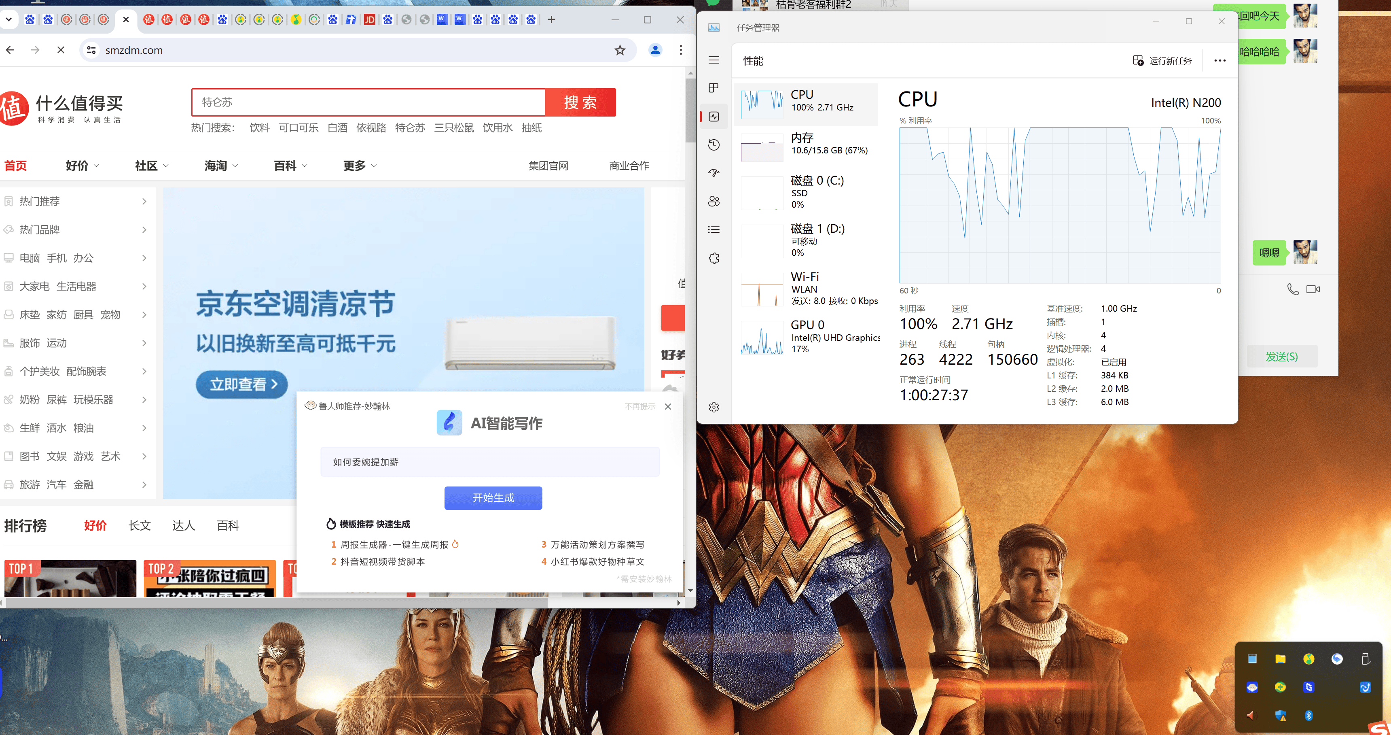Go back in Chrome
1391x735 pixels.
[x=10, y=50]
